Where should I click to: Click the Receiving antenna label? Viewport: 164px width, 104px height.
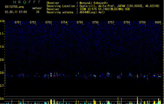click(x=60, y=12)
